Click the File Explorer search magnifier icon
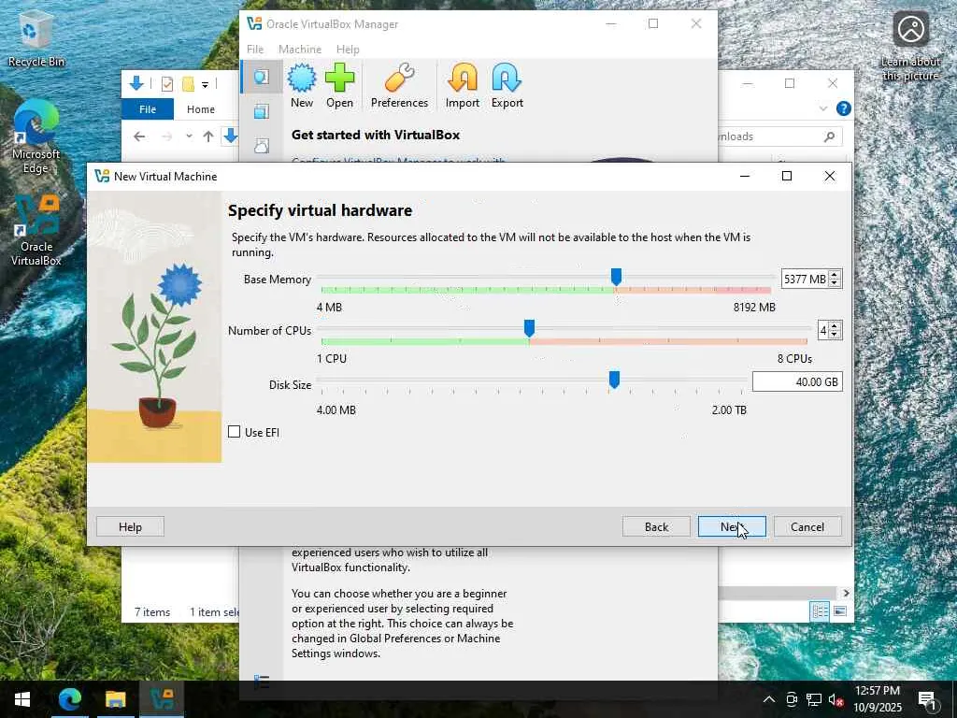The height and width of the screenshot is (718, 957). pos(829,136)
